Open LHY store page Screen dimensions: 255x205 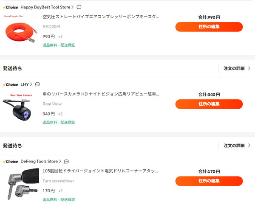pyautogui.click(x=25, y=84)
